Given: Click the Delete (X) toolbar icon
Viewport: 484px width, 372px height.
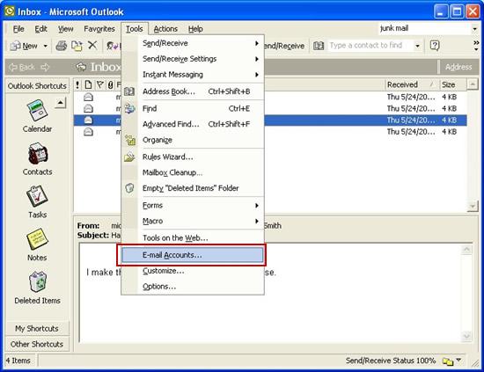Looking at the screenshot, I should 92,46.
